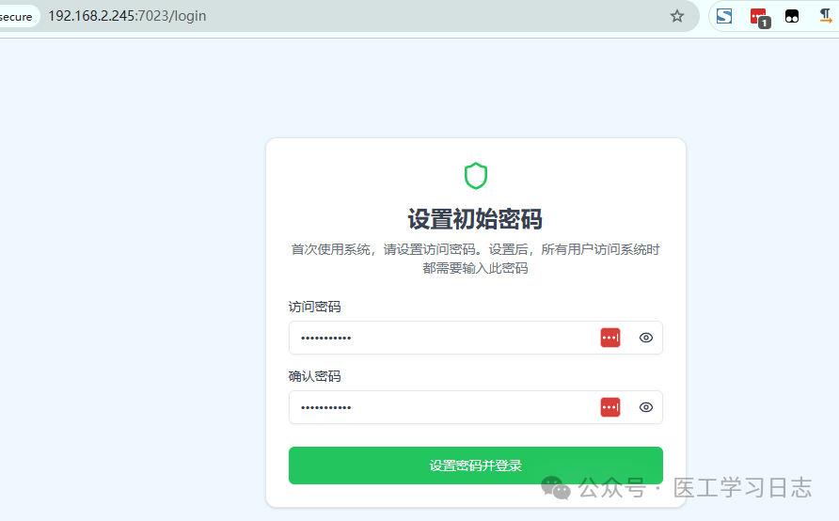Click the password manager icon in 确认密码 field
The height and width of the screenshot is (521, 839).
[610, 407]
